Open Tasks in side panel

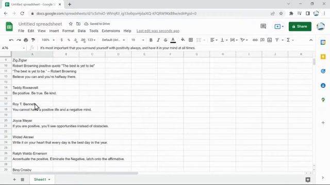[x=323, y=71]
